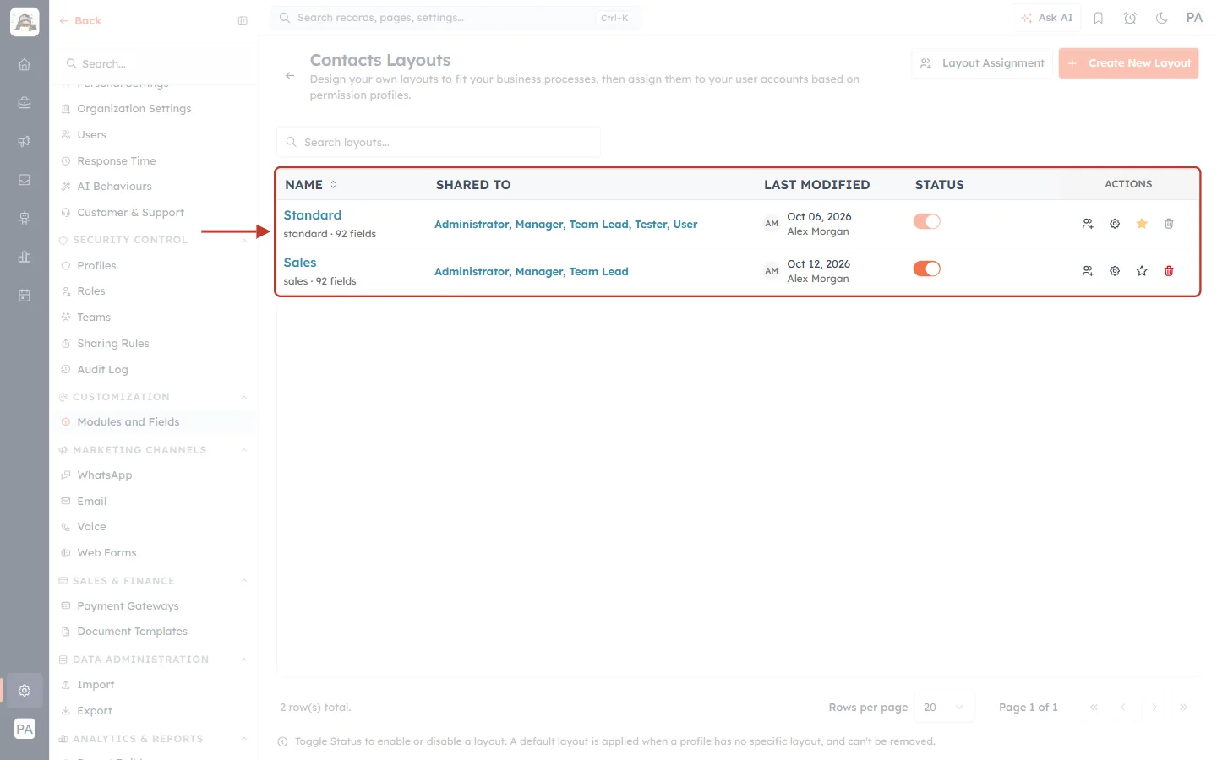Screen dimensions: 1217x760
Task: Focus the global search records field
Action: coord(456,18)
